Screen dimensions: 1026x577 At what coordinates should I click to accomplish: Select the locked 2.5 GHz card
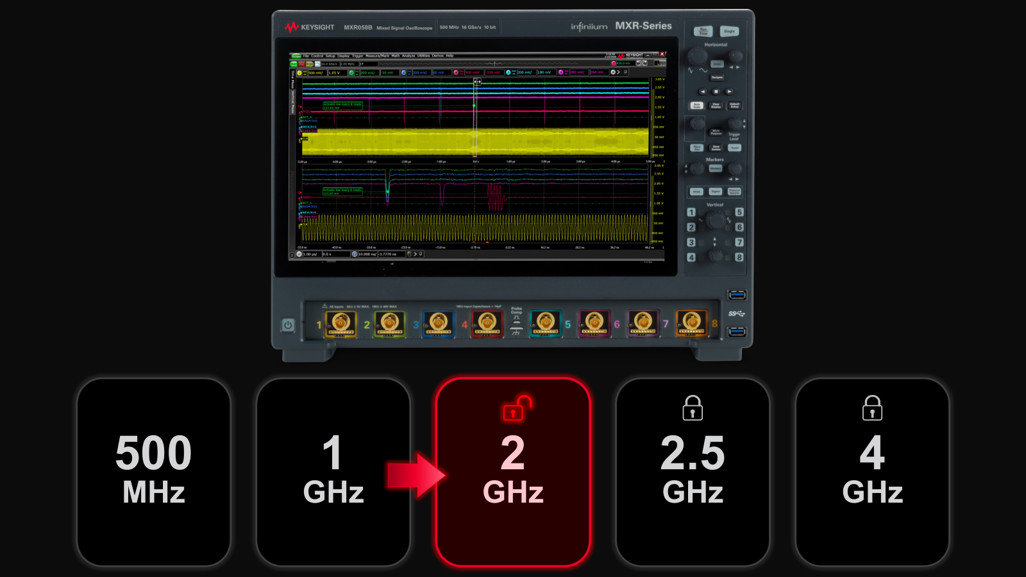[693, 472]
